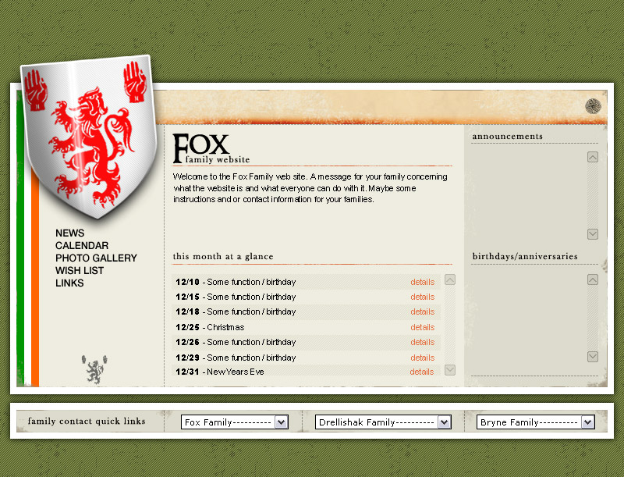Screen dimensions: 624x477
Task: Navigate to PHOTO GALLERY
Action: (x=96, y=258)
